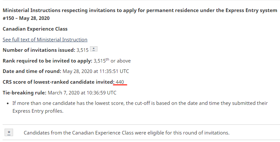This screenshot has width=280, height=142.
Task: Click the 'Express Entry profiles.' bullet line
Action: (x=38, y=111)
